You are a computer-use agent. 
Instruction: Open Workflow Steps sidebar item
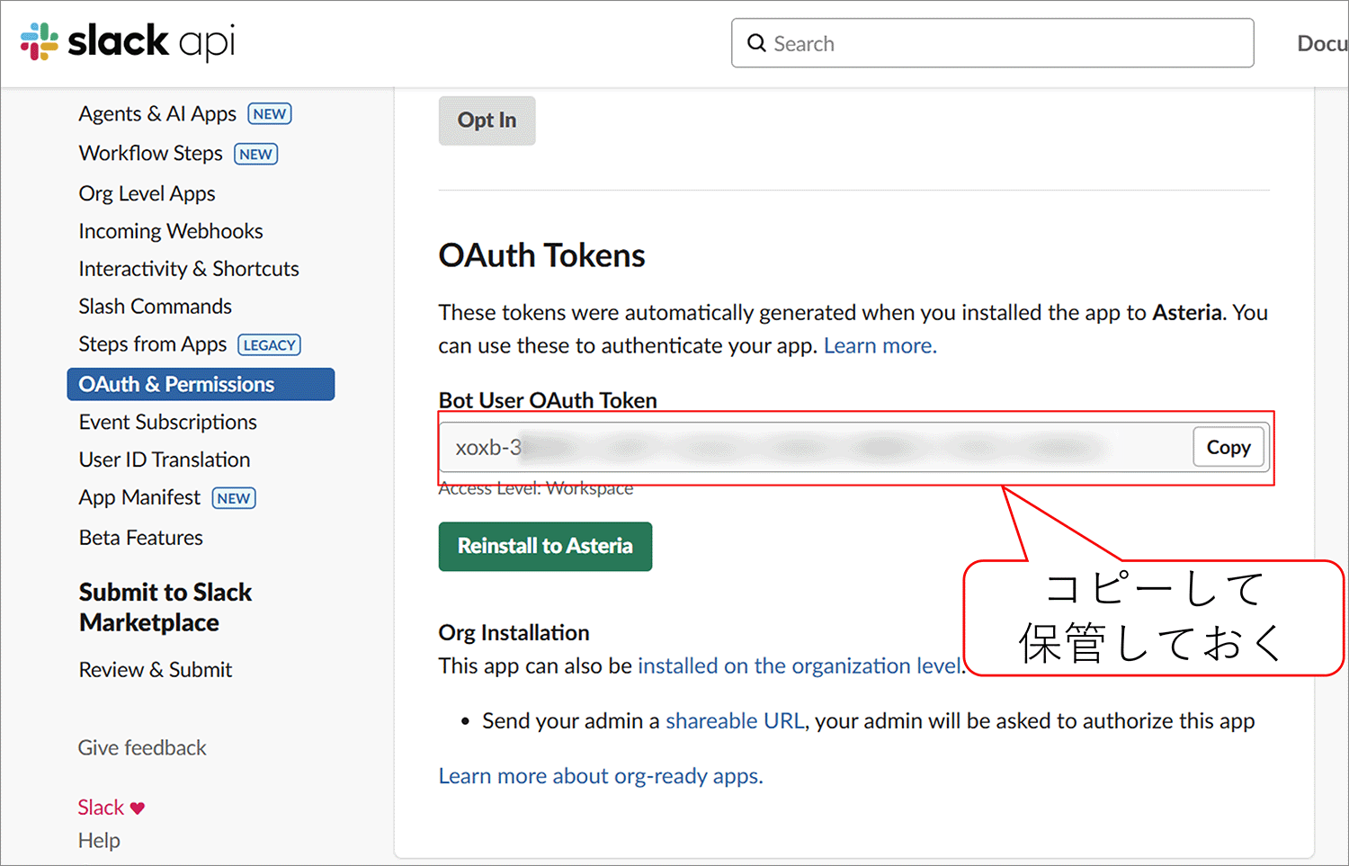[x=150, y=154]
